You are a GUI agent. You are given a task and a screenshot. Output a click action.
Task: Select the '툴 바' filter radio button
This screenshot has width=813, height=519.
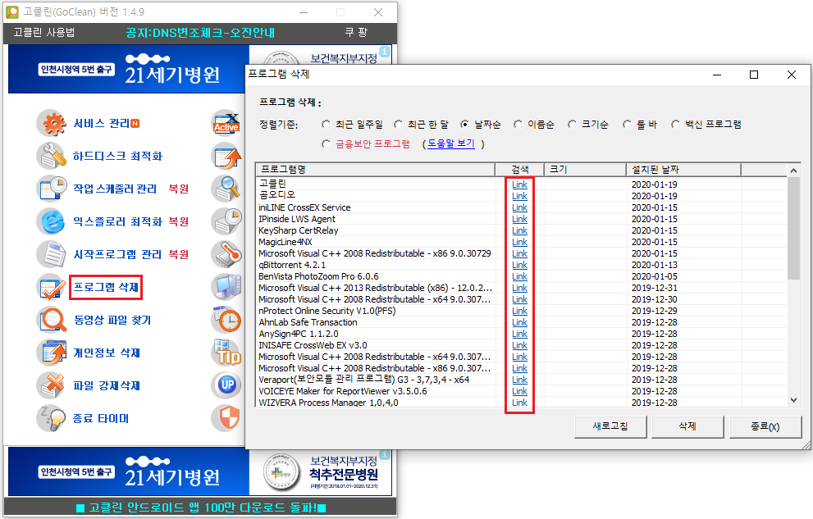628,125
